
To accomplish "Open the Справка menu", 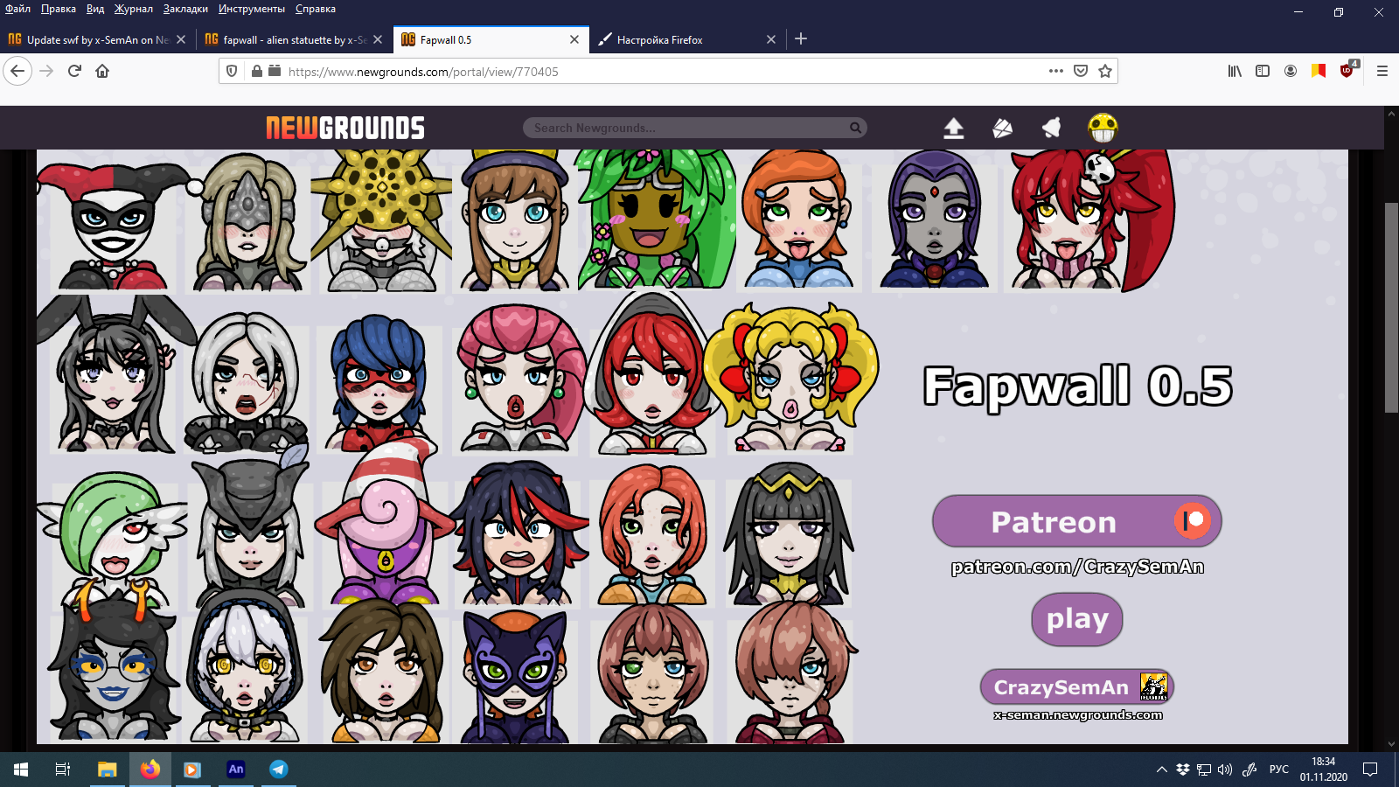I will point(316,9).
